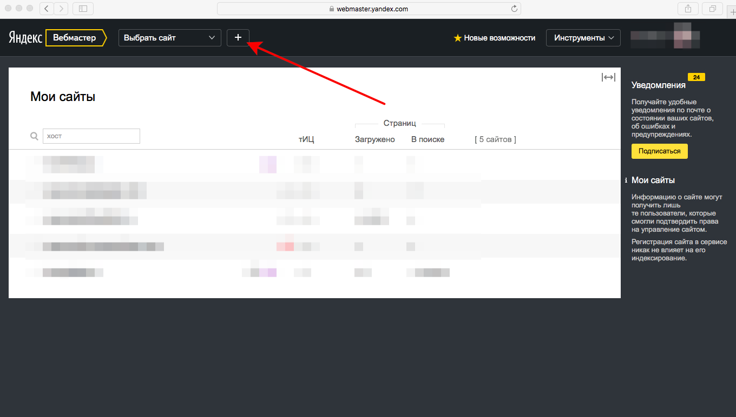Screen dimensions: 736x417
Task: Click the Страниц column group label
Action: (x=399, y=123)
